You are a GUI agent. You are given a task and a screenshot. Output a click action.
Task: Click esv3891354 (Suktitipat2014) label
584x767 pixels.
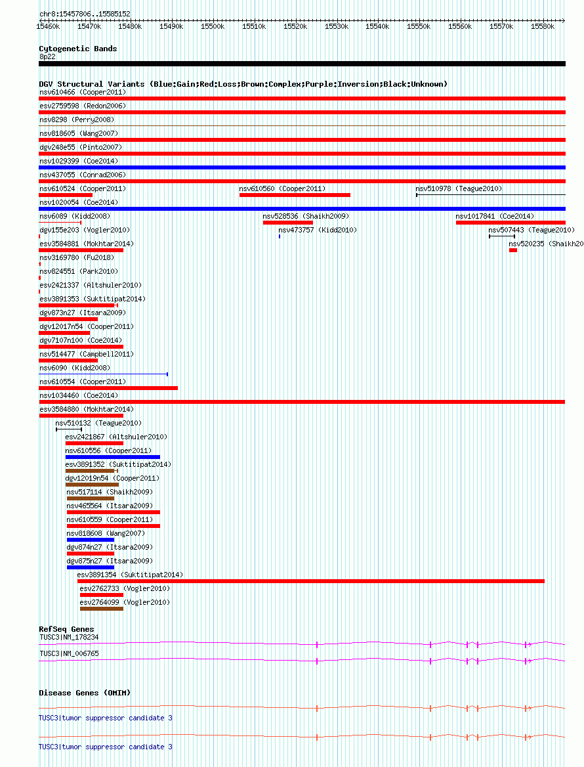pyautogui.click(x=130, y=575)
